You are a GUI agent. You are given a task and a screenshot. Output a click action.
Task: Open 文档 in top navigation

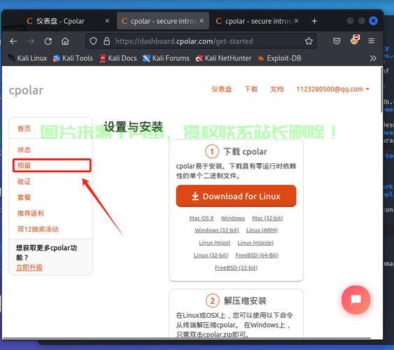[277, 89]
